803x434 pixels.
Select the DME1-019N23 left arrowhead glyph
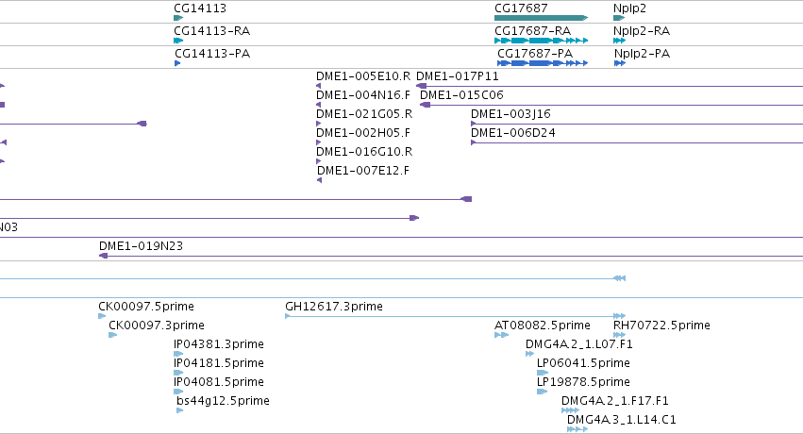click(x=103, y=256)
